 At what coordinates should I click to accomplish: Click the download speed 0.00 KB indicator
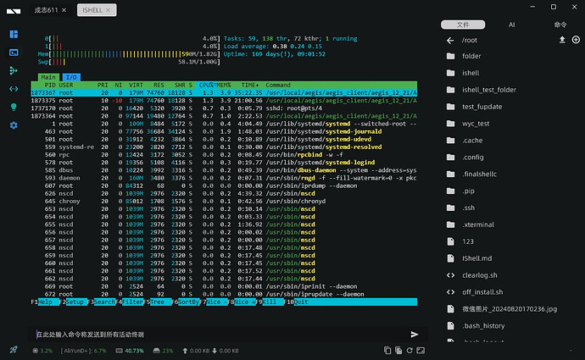coord(226,351)
